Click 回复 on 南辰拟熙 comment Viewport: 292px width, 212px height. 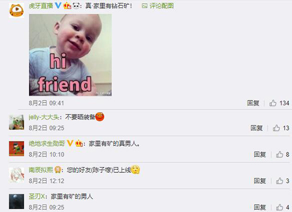click(x=260, y=181)
